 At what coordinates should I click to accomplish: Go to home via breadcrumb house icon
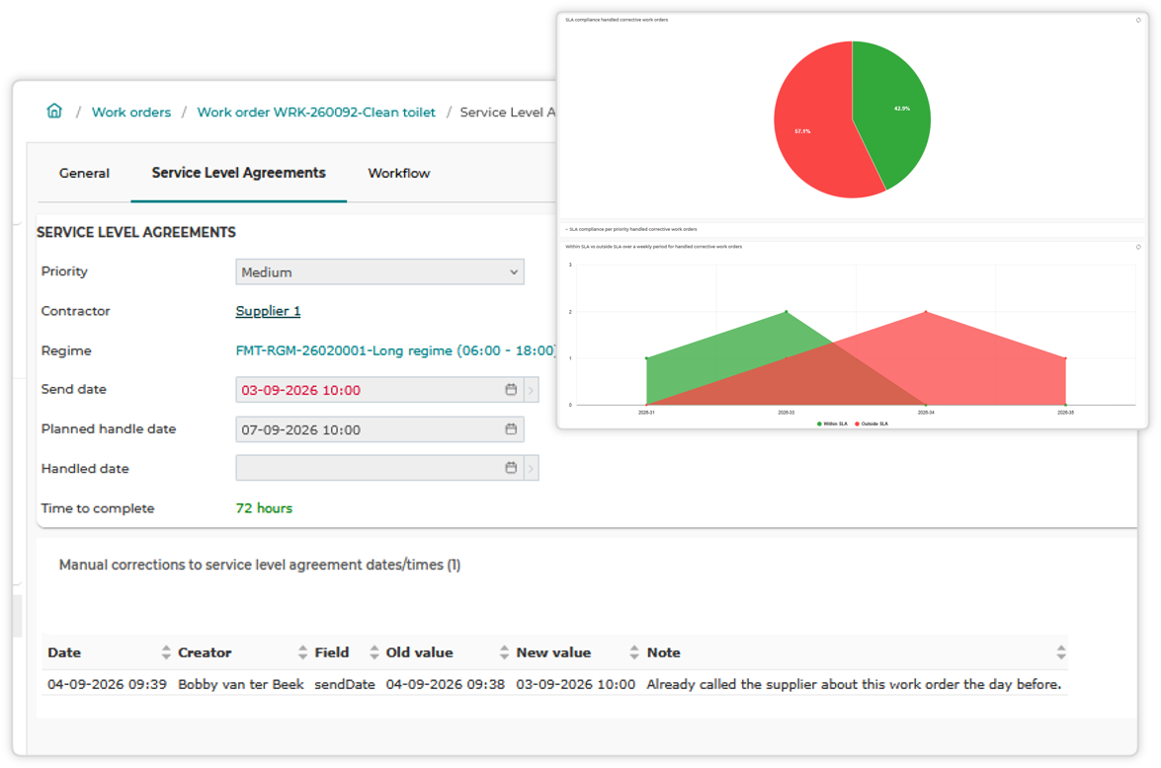(54, 111)
